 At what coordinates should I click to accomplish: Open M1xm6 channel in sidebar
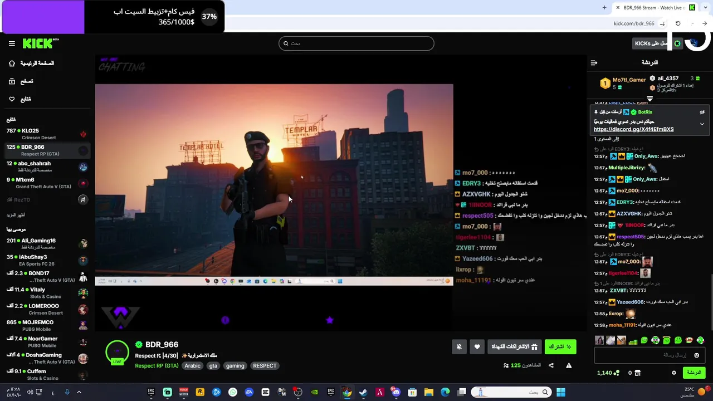point(47,183)
